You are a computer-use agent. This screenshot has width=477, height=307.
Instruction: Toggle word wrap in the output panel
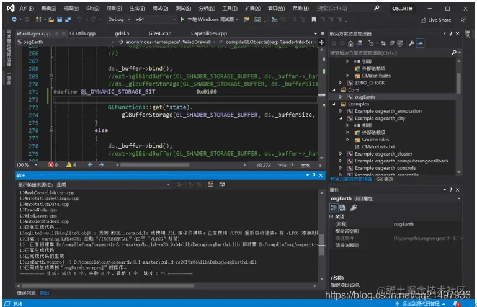[222, 184]
